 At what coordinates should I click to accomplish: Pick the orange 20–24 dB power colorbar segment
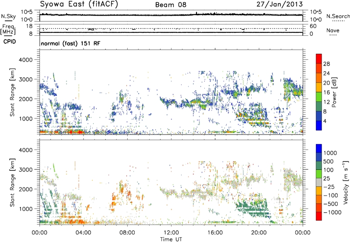[319, 78]
